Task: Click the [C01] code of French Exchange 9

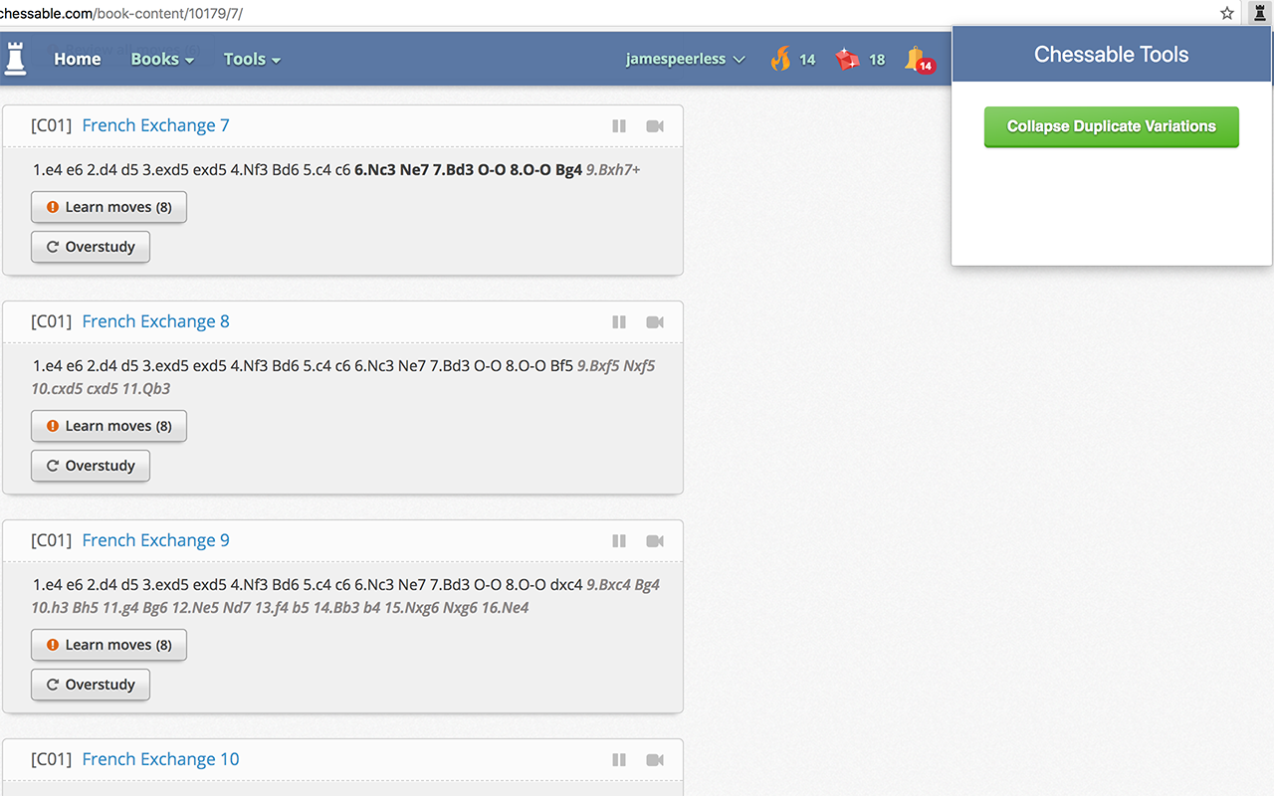Action: click(52, 540)
